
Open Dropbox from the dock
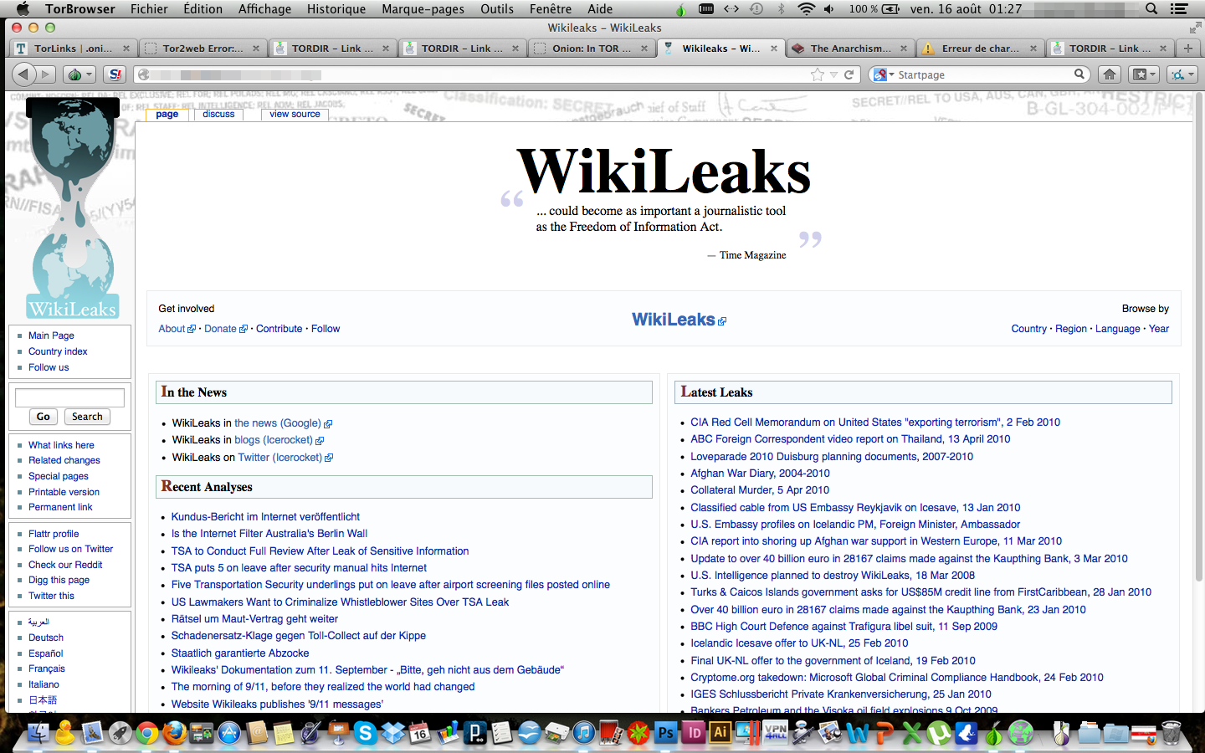coord(392,734)
